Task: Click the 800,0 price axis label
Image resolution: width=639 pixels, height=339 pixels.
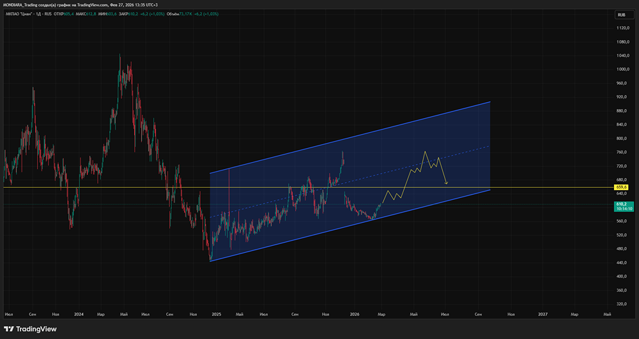Action: tap(622, 139)
